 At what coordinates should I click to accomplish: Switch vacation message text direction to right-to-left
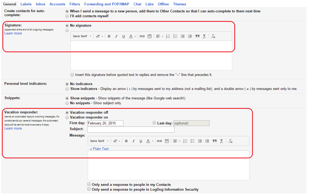click(x=222, y=141)
